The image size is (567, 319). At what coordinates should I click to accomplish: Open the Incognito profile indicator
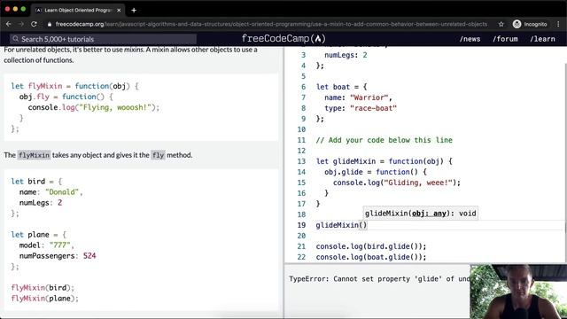[x=530, y=24]
